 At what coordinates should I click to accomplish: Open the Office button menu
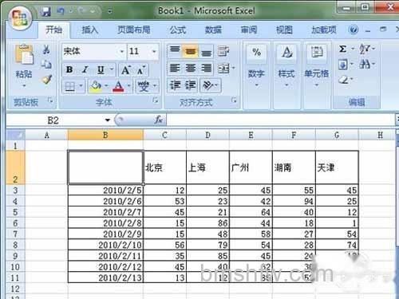20,18
